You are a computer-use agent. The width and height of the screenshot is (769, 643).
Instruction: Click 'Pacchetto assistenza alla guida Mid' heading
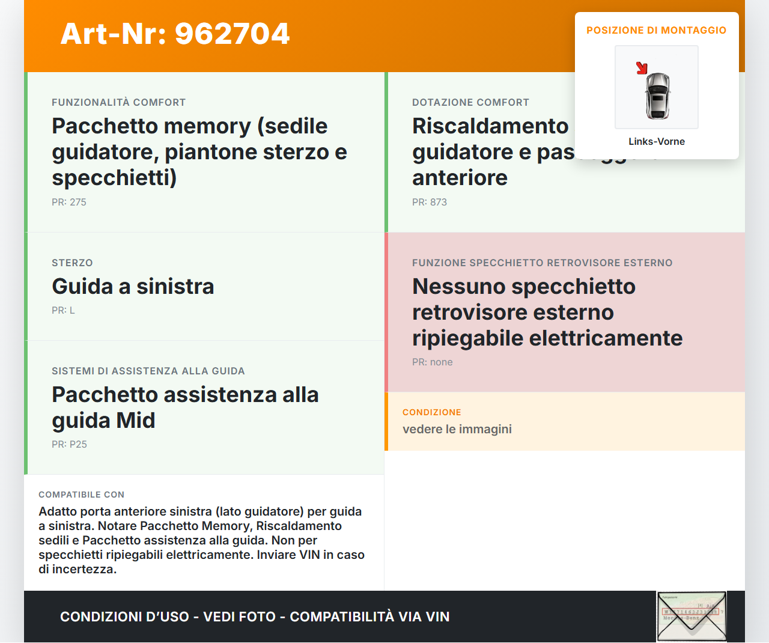pos(185,407)
